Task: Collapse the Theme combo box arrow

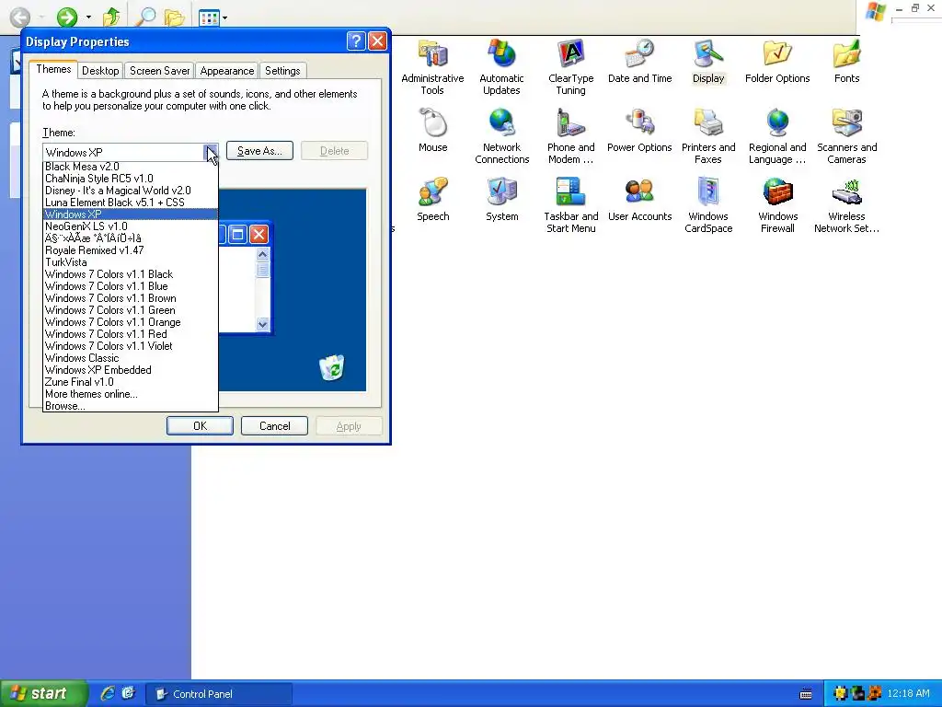Action: pos(211,152)
